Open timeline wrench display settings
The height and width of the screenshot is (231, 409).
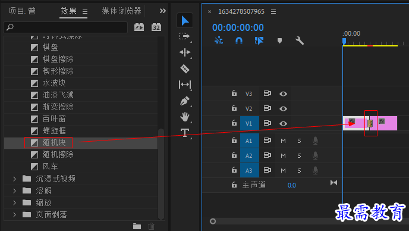pos(300,40)
